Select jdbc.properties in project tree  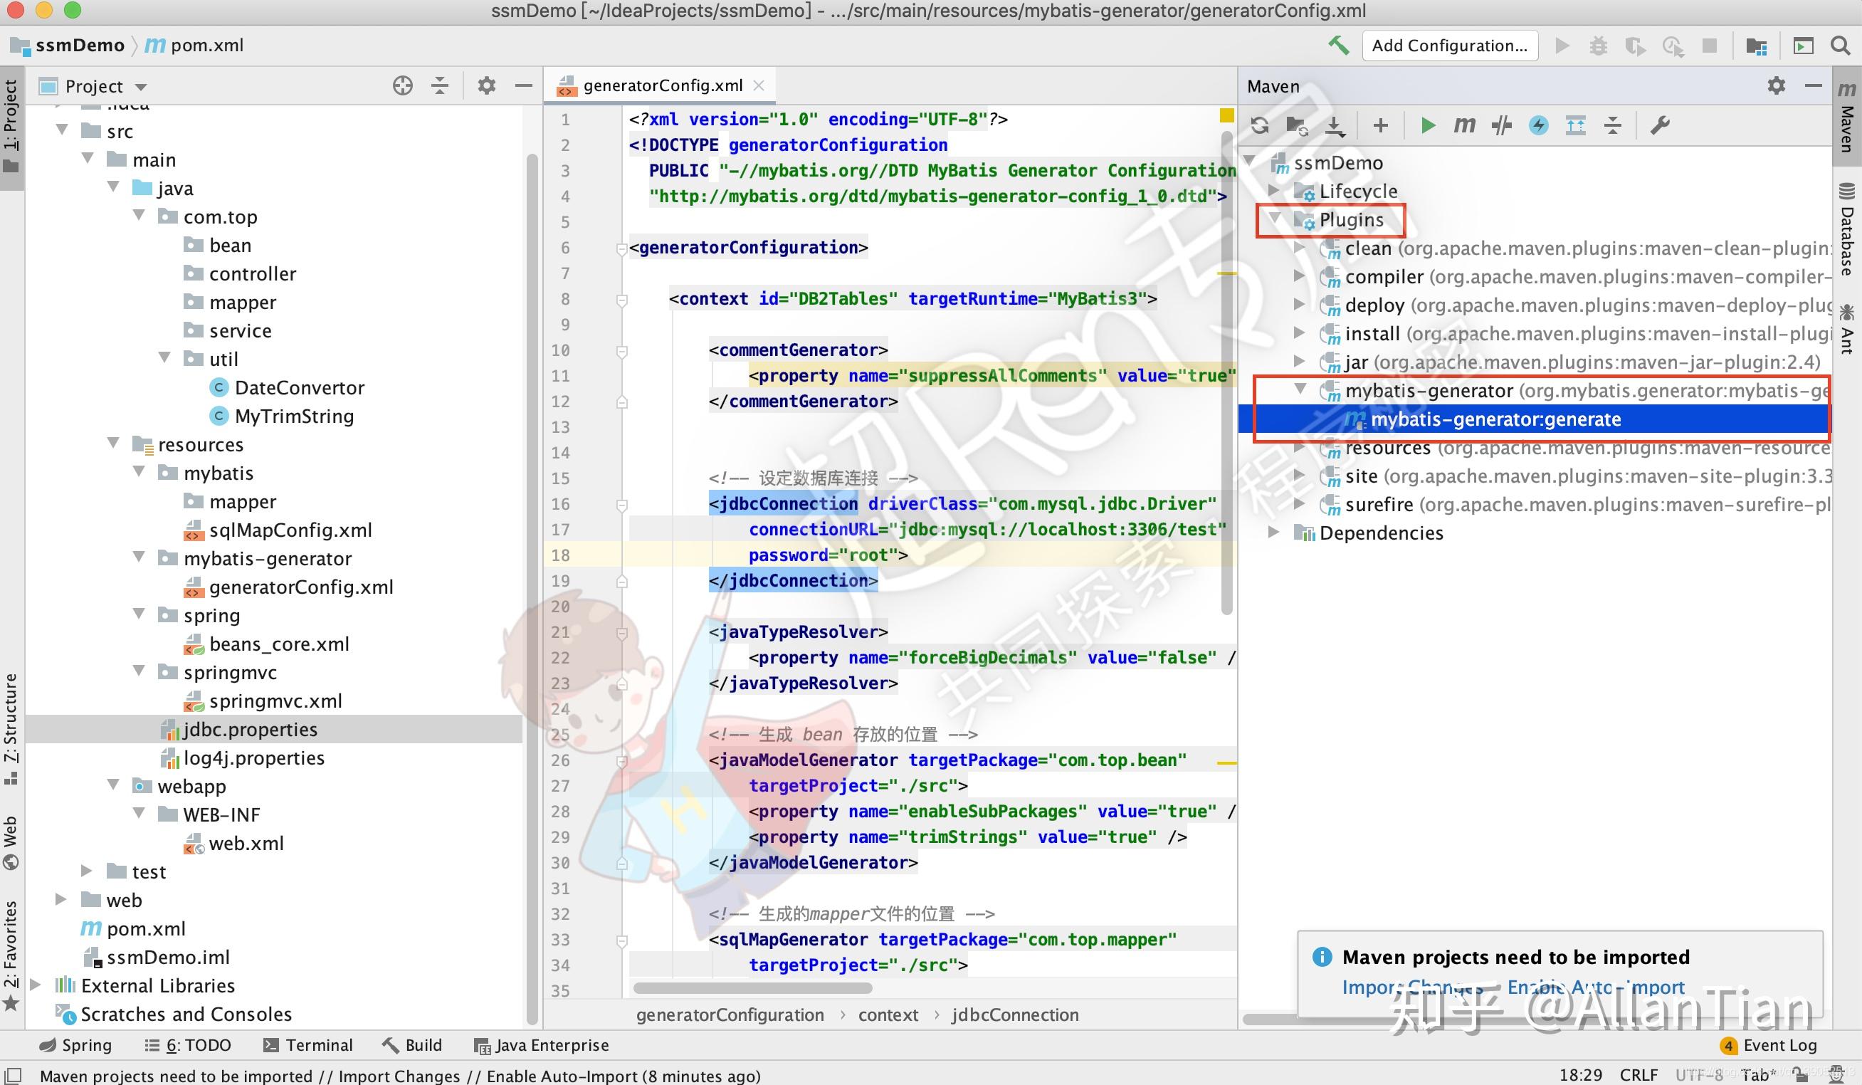[250, 730]
